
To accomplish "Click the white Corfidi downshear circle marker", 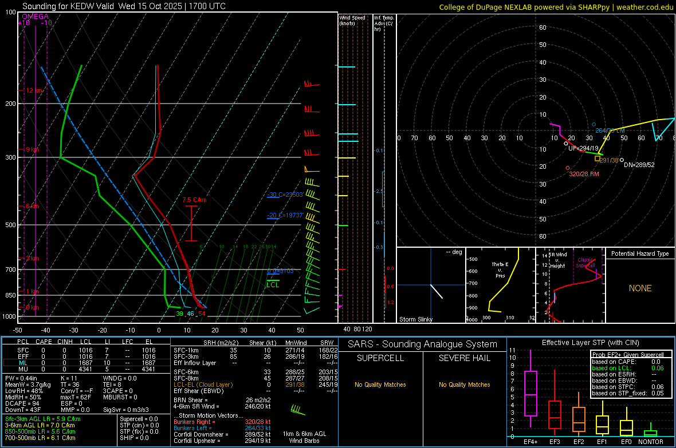I will pyautogui.click(x=622, y=160).
